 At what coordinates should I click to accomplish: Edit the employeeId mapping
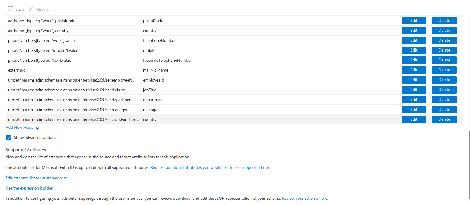(414, 80)
